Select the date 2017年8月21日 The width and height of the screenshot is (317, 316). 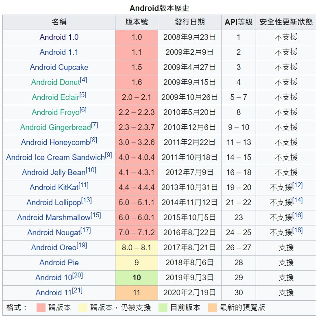pos(190,248)
